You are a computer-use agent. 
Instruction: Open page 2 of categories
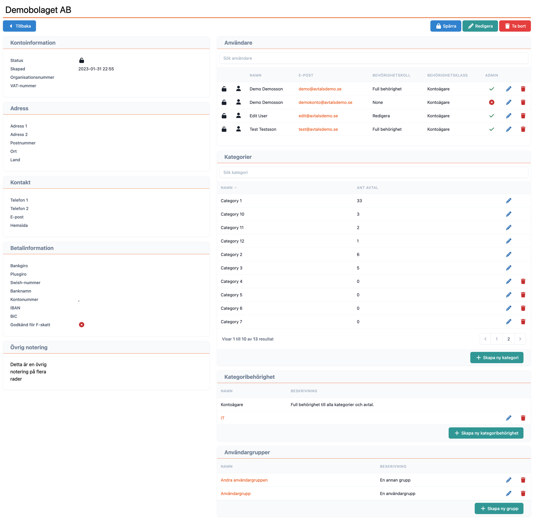[508, 339]
